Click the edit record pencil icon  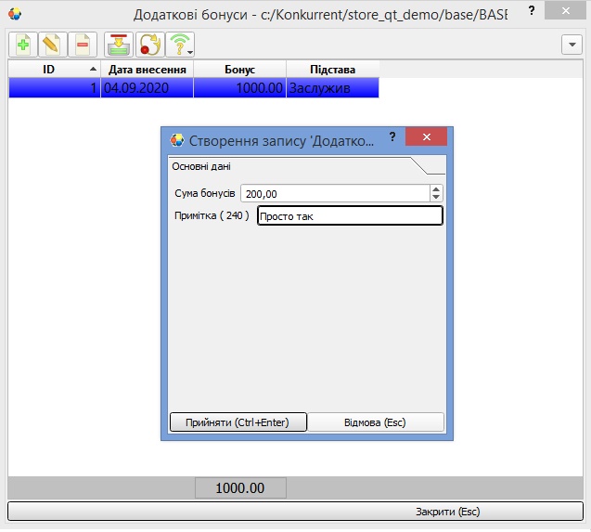[53, 44]
